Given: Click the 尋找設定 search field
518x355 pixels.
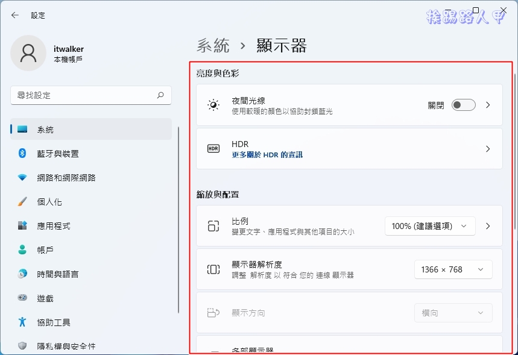Looking at the screenshot, I should pos(91,95).
